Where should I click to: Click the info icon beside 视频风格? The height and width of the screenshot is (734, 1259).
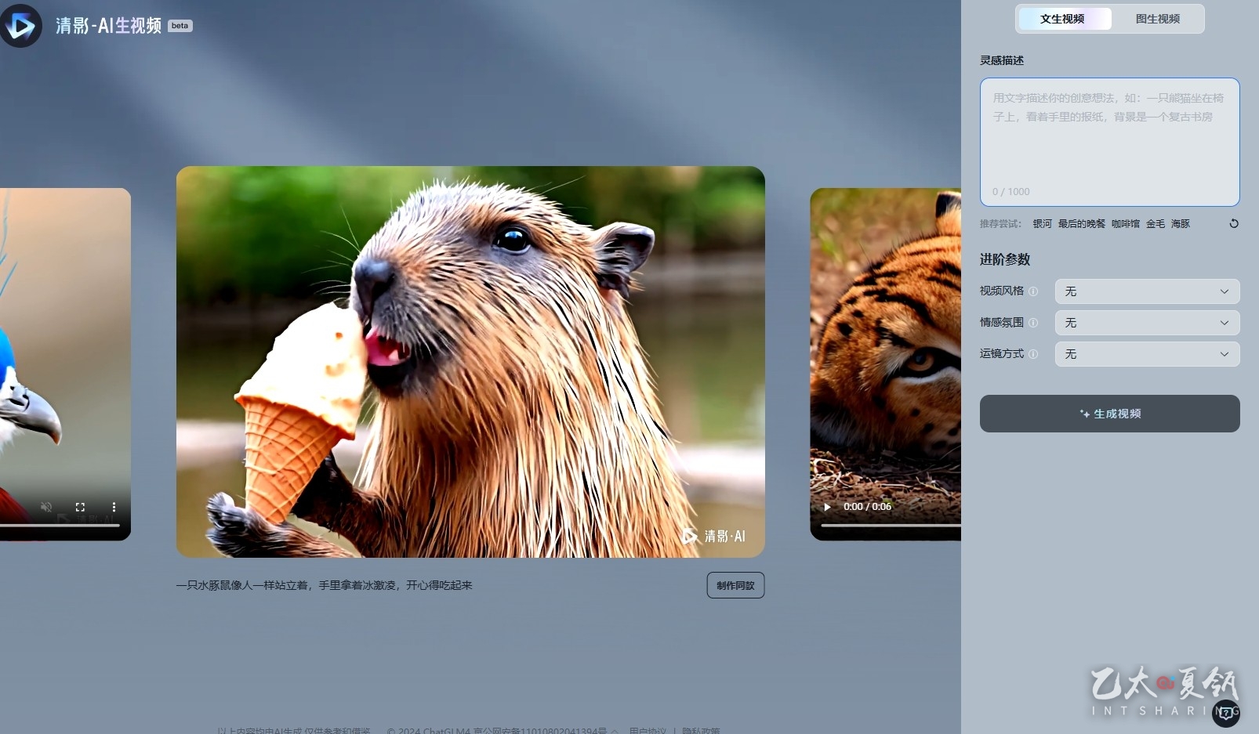point(1033,291)
